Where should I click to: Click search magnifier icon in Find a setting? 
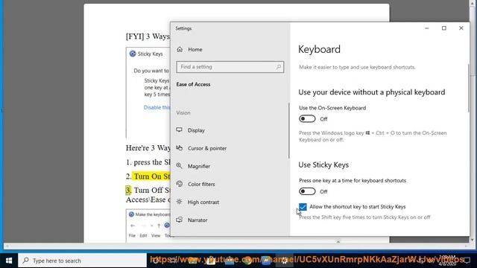(x=278, y=67)
